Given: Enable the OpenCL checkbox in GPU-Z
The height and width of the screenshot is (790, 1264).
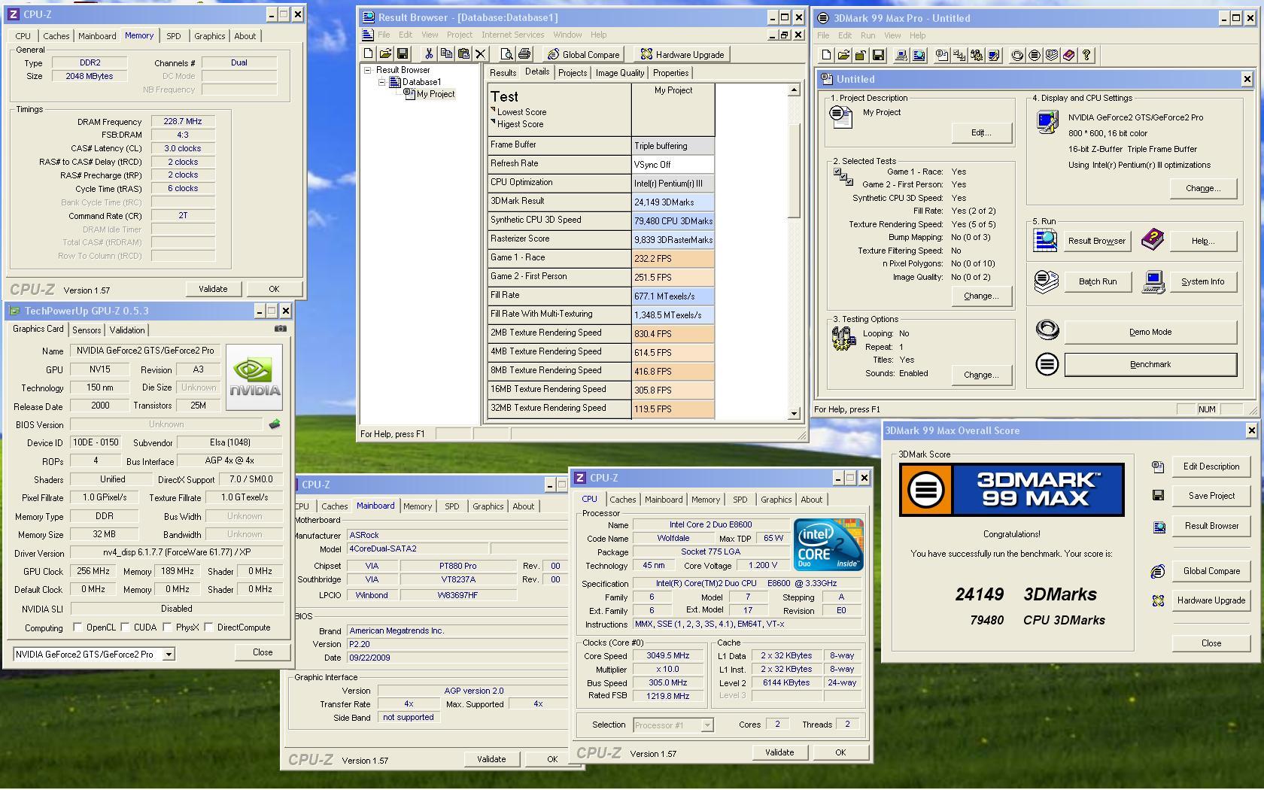Looking at the screenshot, I should pos(77,627).
